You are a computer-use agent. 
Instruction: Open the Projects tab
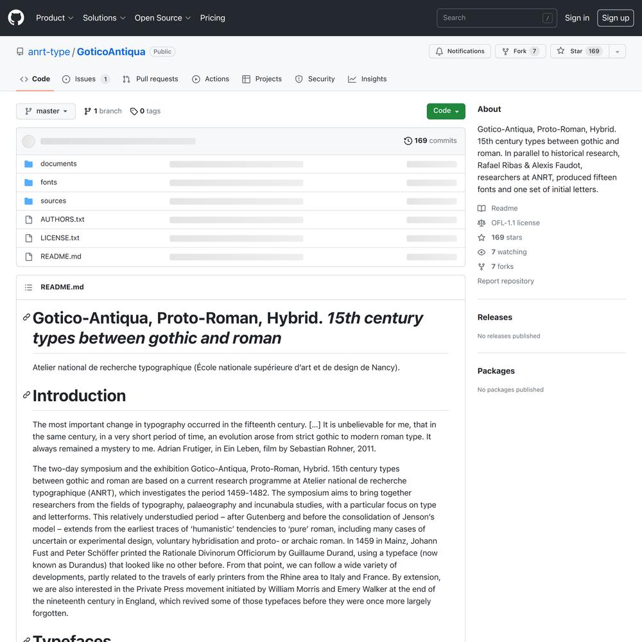pyautogui.click(x=262, y=79)
